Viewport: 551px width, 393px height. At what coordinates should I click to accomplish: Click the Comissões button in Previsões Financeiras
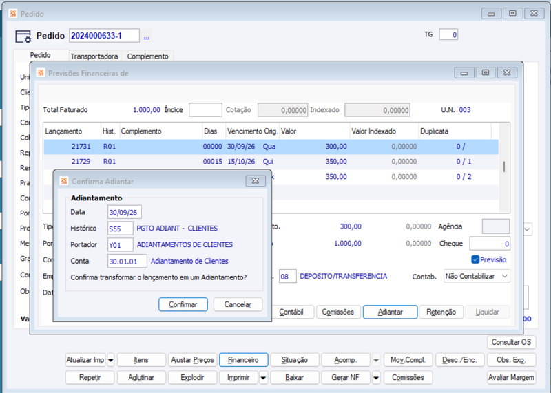point(338,312)
